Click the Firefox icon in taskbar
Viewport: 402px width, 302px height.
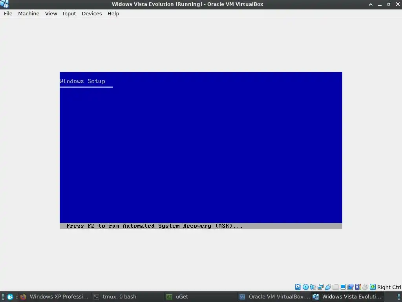point(23,296)
